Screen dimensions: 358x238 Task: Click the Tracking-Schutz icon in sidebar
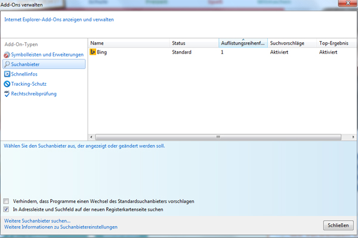7,84
